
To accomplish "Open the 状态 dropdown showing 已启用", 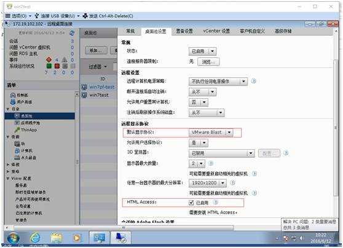I will [x=203, y=52].
